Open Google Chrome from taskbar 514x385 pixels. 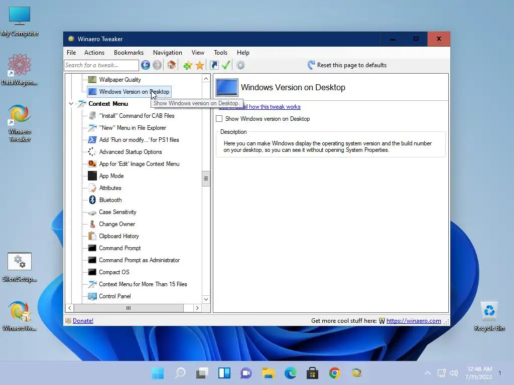pyautogui.click(x=334, y=373)
